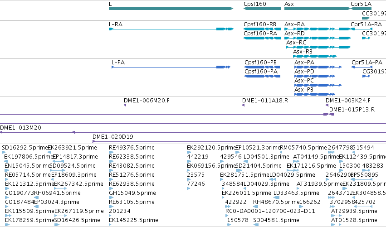This screenshot has width=386, height=227.
Task: Click the Asx-PB protein label
Action: pos(304,90)
